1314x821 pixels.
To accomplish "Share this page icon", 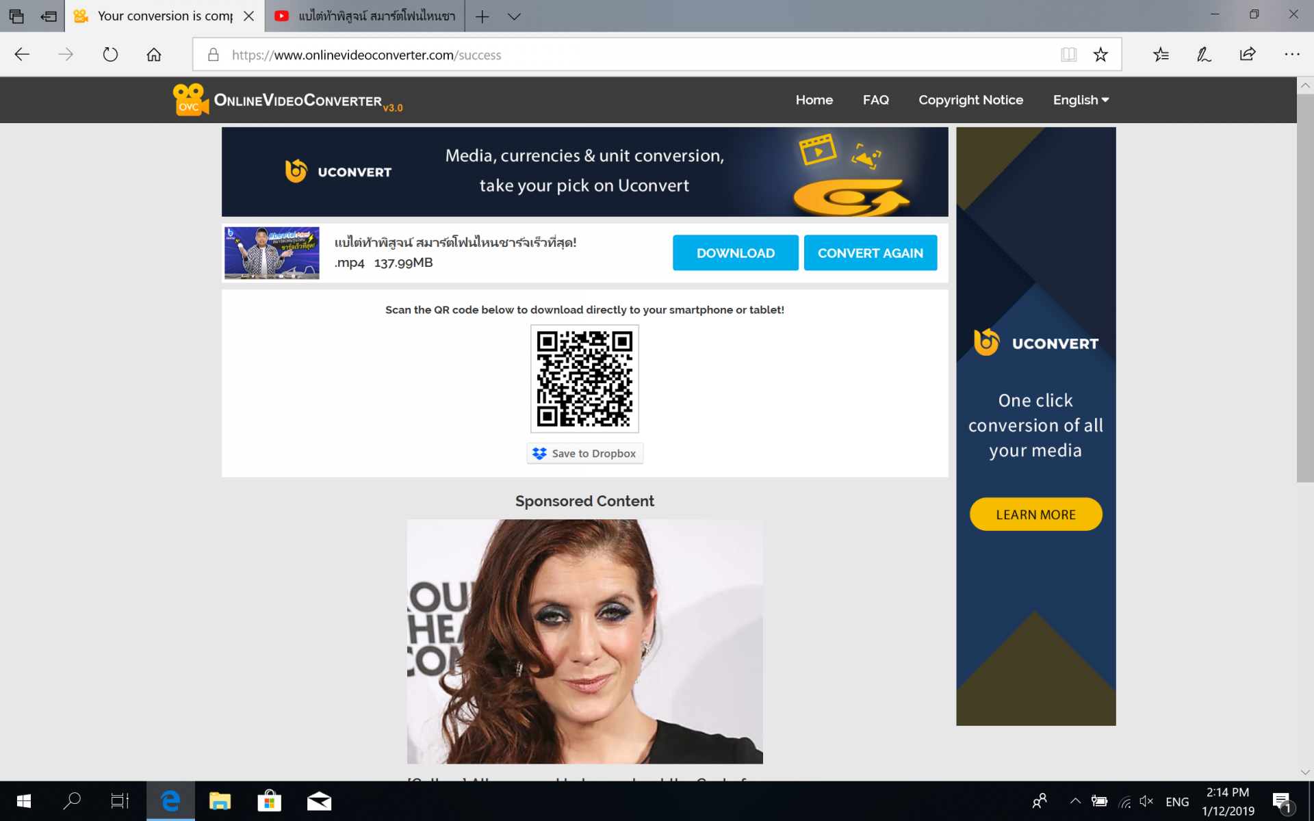I will tap(1248, 55).
